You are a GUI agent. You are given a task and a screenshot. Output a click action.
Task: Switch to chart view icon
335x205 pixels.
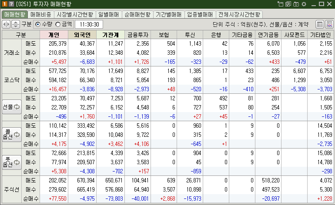tap(329, 24)
